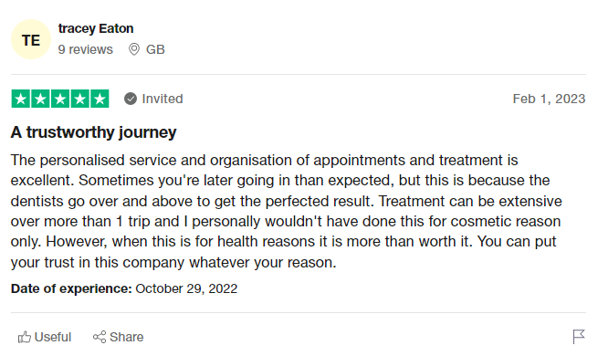The image size is (598, 356).
Task: Click the Invited label text
Action: (x=163, y=99)
